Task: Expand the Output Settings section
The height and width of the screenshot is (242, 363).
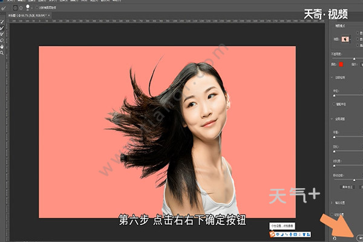Action: coord(334,202)
